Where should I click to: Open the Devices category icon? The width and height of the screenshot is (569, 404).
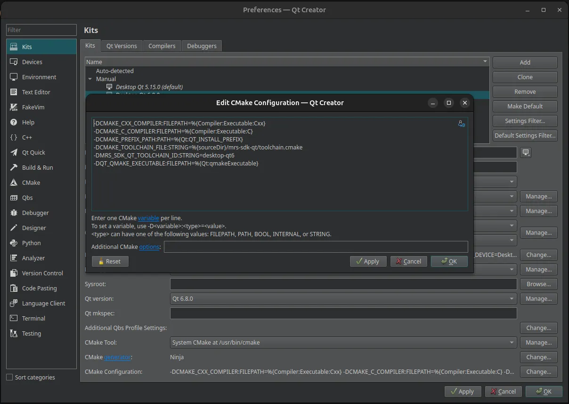click(14, 62)
